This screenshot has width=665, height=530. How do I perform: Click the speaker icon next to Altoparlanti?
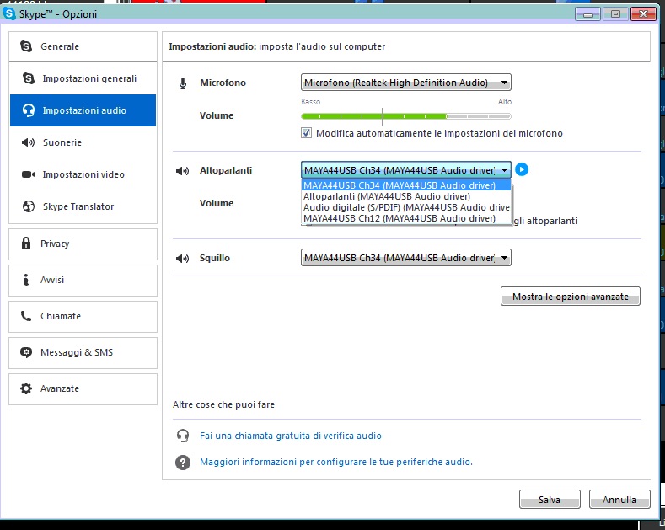point(182,171)
